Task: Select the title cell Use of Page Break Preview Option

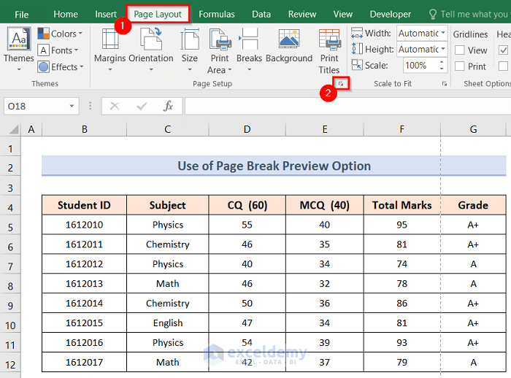Action: coord(274,166)
